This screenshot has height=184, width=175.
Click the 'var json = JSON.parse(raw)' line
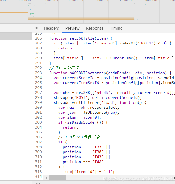pyautogui.click(x=89, y=113)
